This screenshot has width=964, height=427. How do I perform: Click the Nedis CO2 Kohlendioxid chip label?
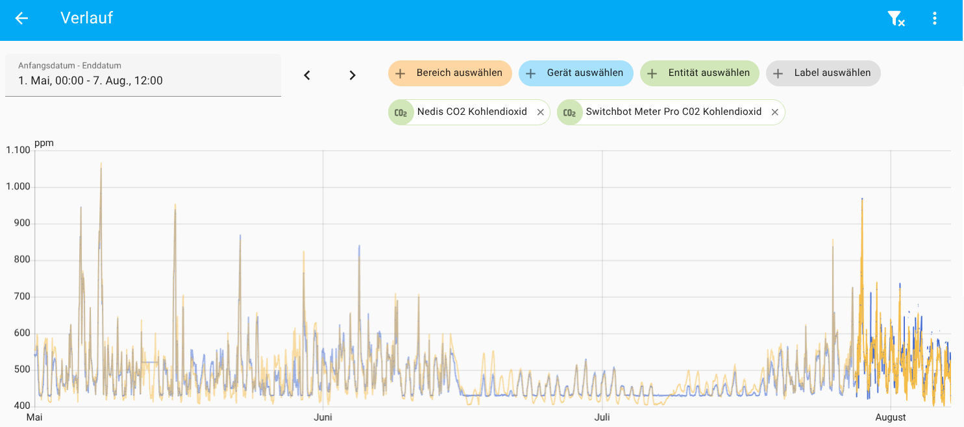pyautogui.click(x=471, y=112)
